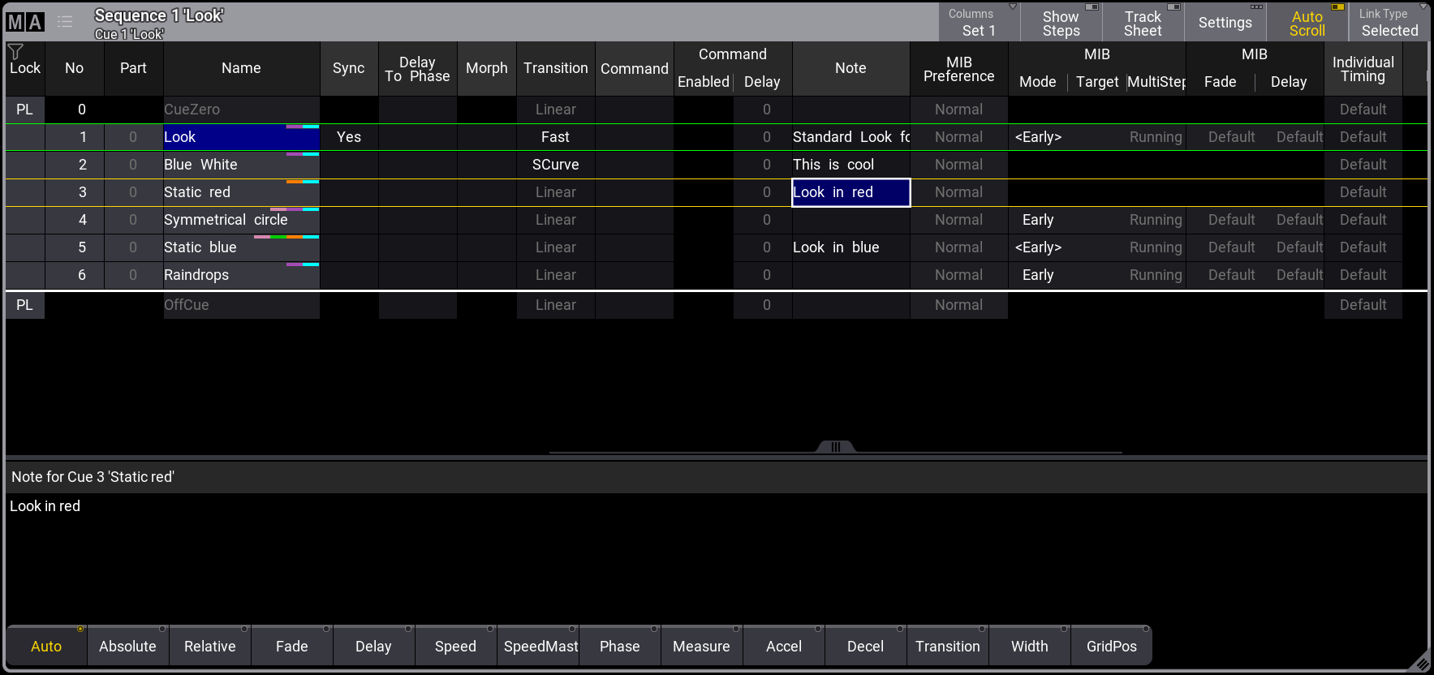Open the Settings button
The width and height of the screenshot is (1434, 675).
(x=1225, y=23)
